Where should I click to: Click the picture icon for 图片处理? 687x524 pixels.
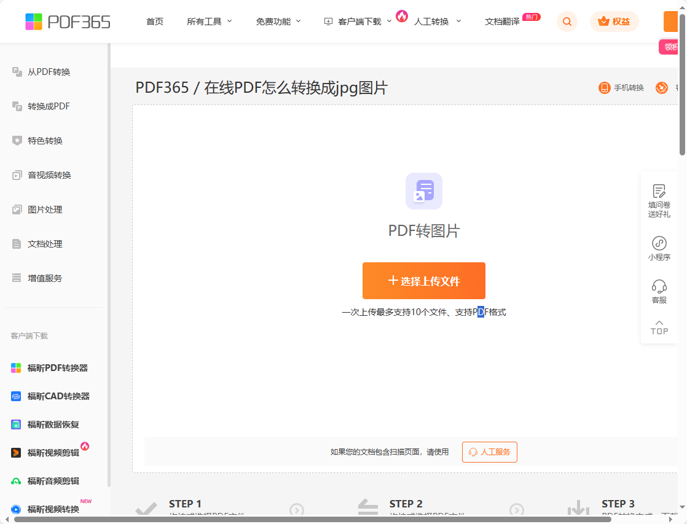pyautogui.click(x=17, y=209)
